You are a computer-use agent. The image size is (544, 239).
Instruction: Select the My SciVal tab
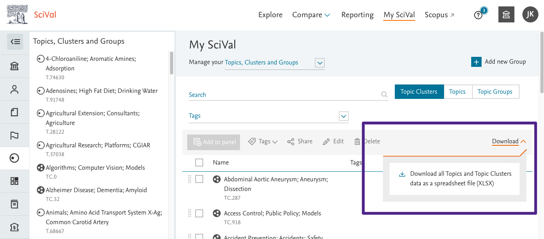399,15
